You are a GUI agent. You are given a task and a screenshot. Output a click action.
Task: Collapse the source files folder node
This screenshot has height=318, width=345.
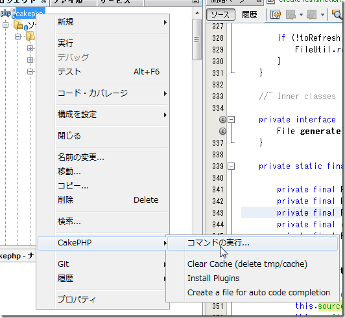(x=5, y=25)
